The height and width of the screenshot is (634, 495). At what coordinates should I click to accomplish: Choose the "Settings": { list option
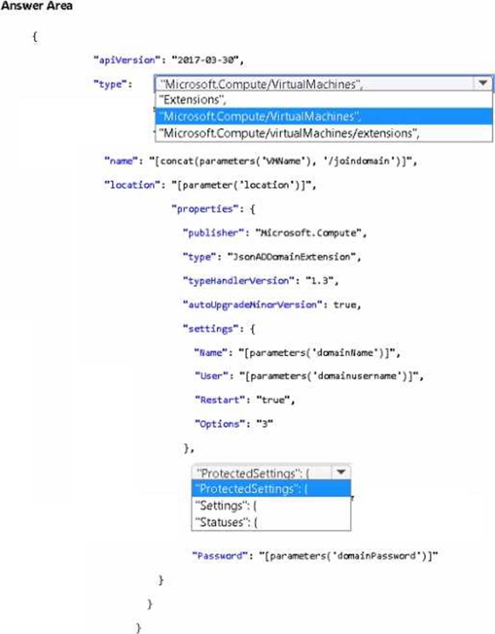227,506
